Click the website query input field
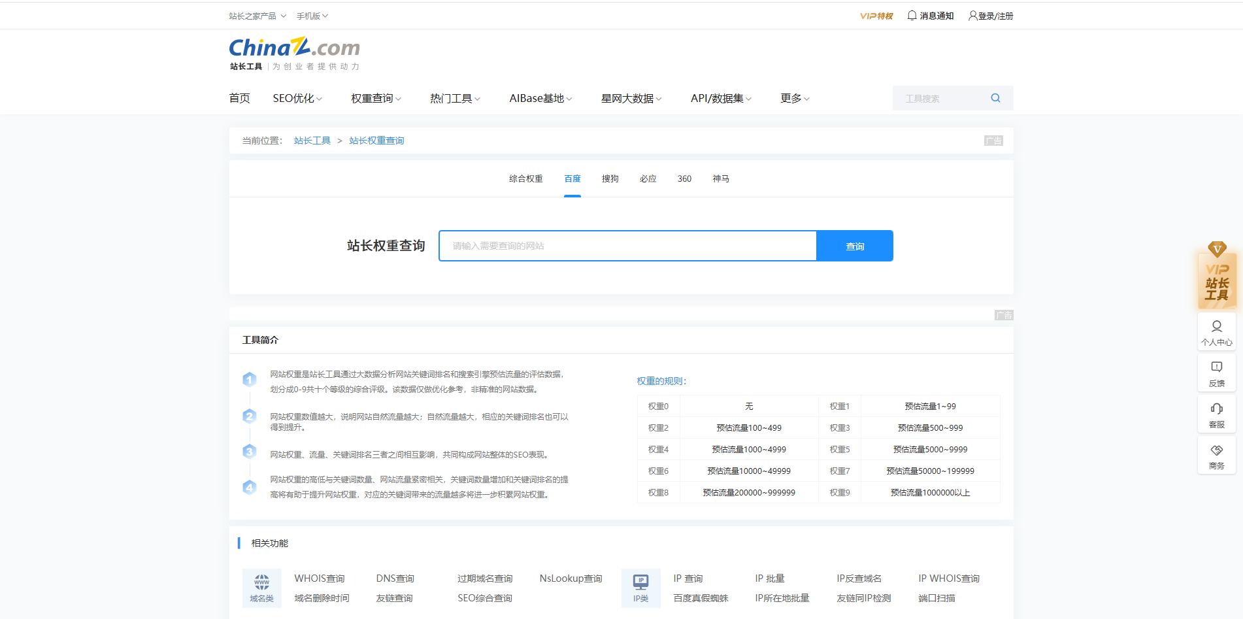This screenshot has height=619, width=1243. tap(627, 246)
